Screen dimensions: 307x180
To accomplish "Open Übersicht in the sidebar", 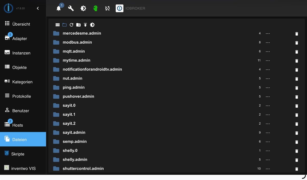I will point(23,24).
